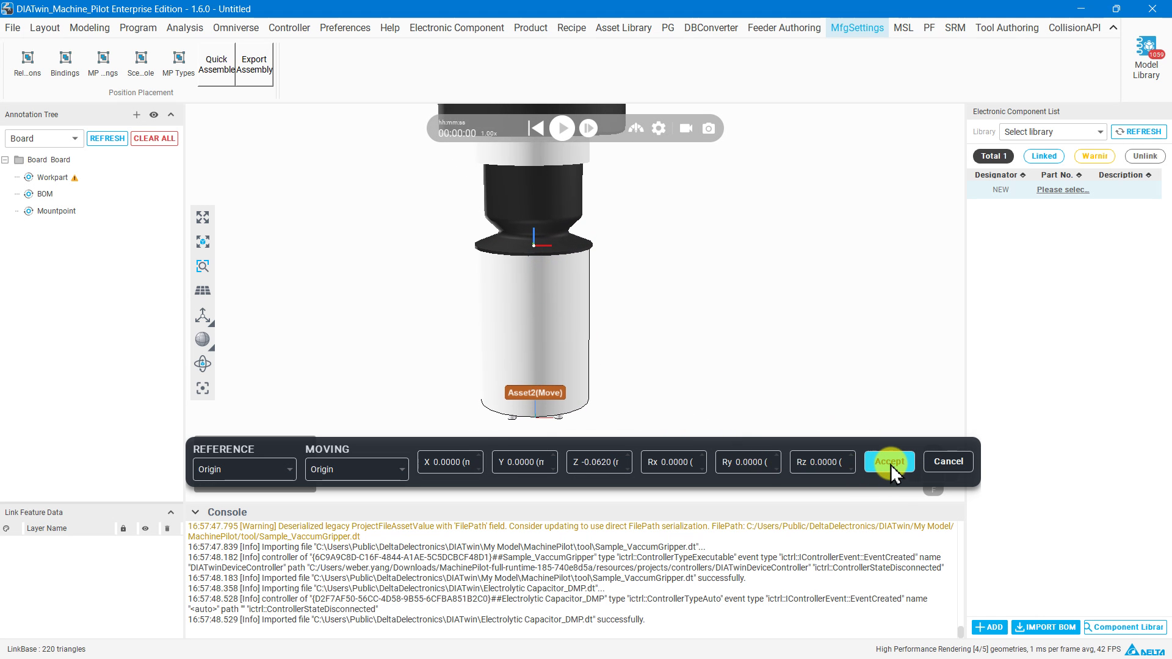Open the MP Types tool
Viewport: 1172px width, 659px height.
[179, 63]
